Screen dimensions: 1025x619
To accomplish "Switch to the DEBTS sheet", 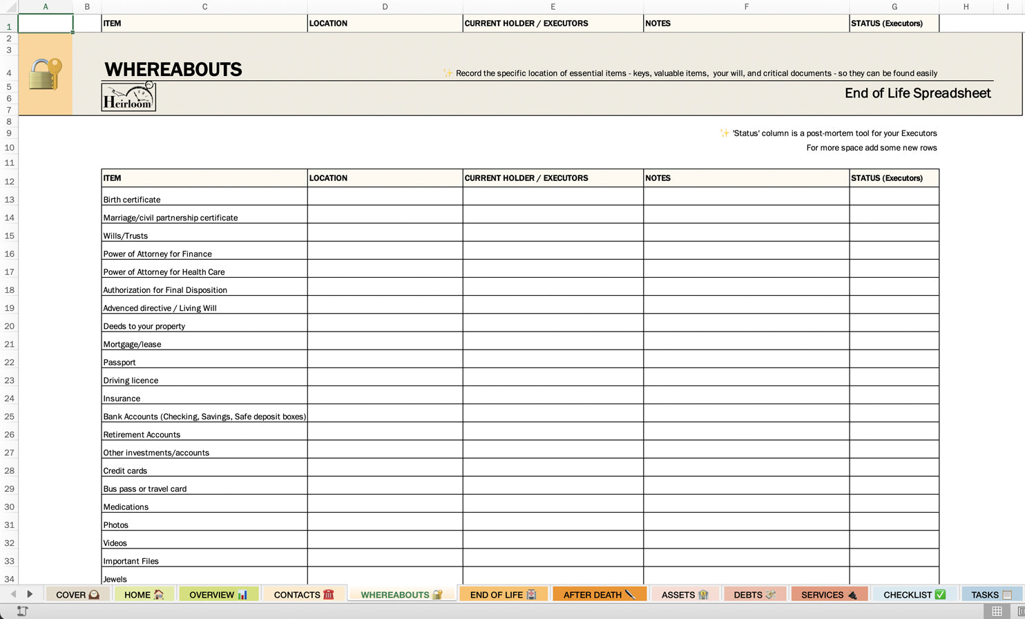I will [x=753, y=594].
